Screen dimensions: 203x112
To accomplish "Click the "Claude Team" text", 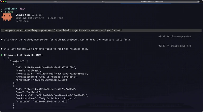I will [56, 18].
